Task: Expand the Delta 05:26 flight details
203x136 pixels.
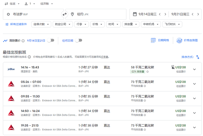Action: 194,84
